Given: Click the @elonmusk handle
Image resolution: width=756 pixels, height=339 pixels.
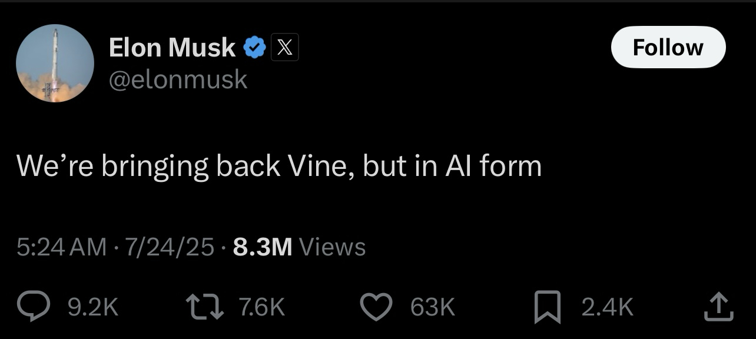Looking at the screenshot, I should coord(178,79).
